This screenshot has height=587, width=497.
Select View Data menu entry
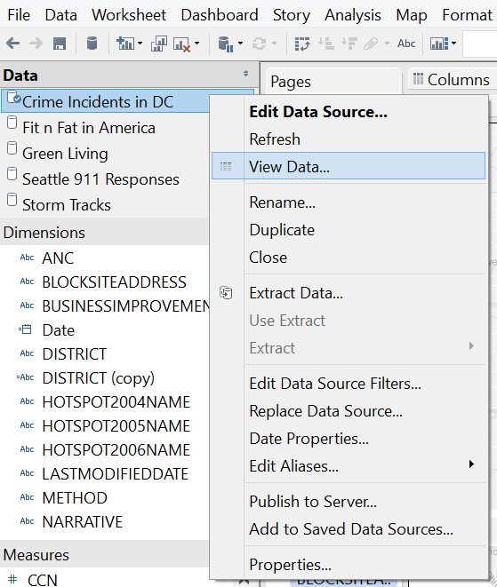click(349, 166)
